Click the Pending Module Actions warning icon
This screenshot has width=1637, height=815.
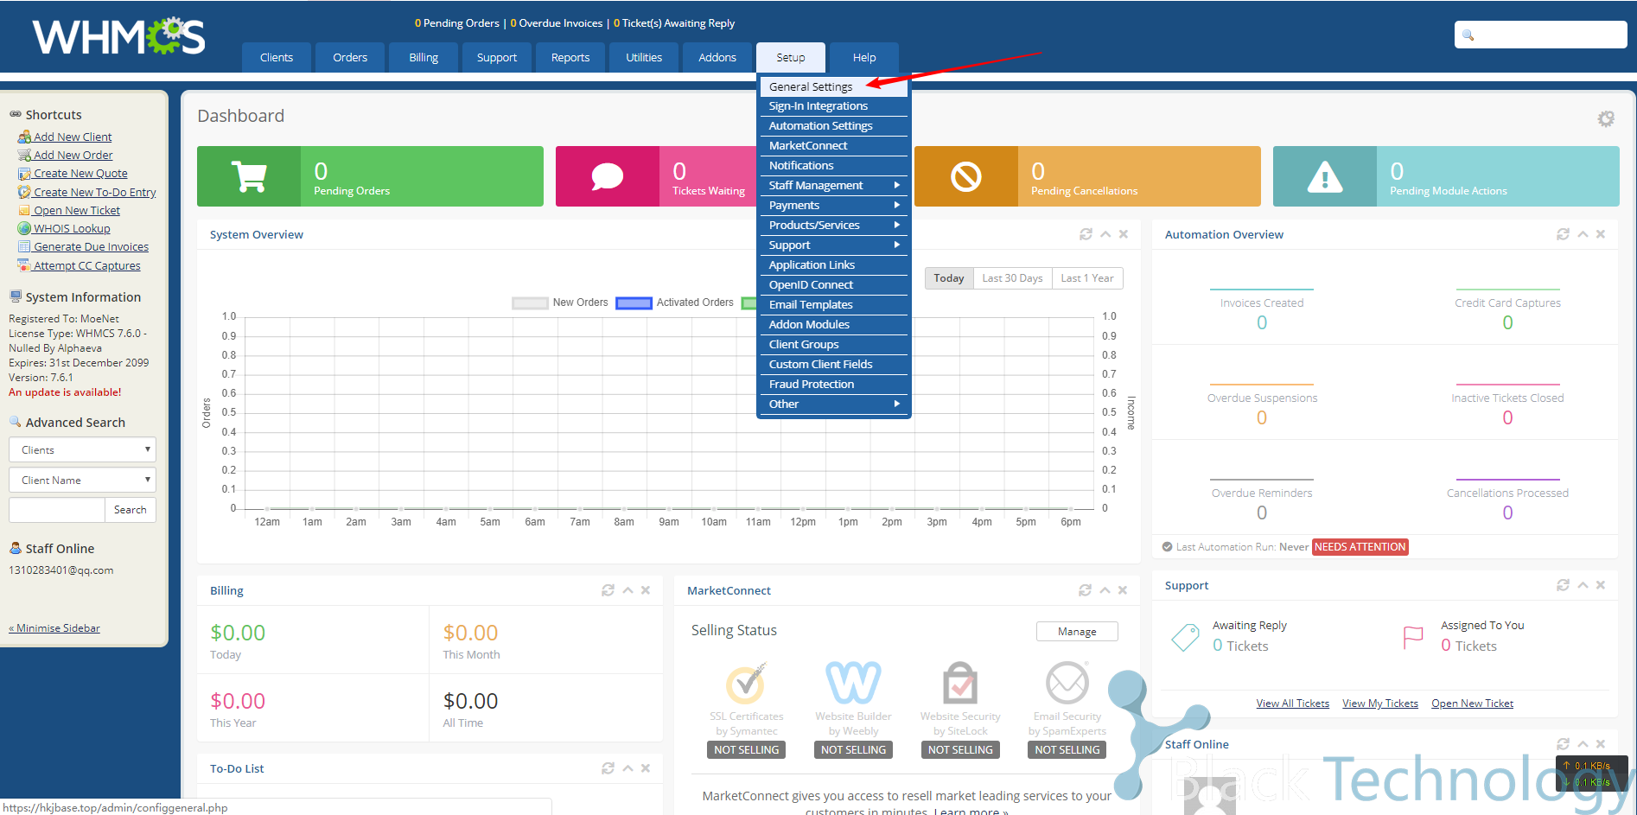(x=1324, y=176)
